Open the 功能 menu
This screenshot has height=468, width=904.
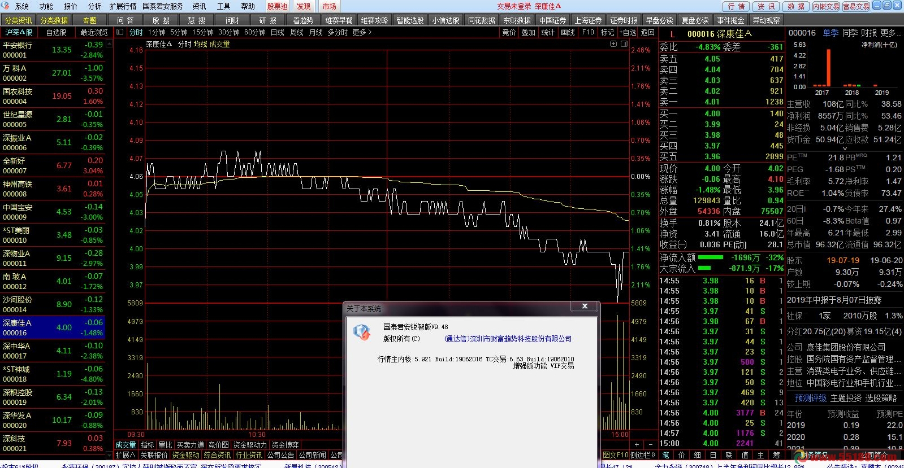(x=46, y=6)
